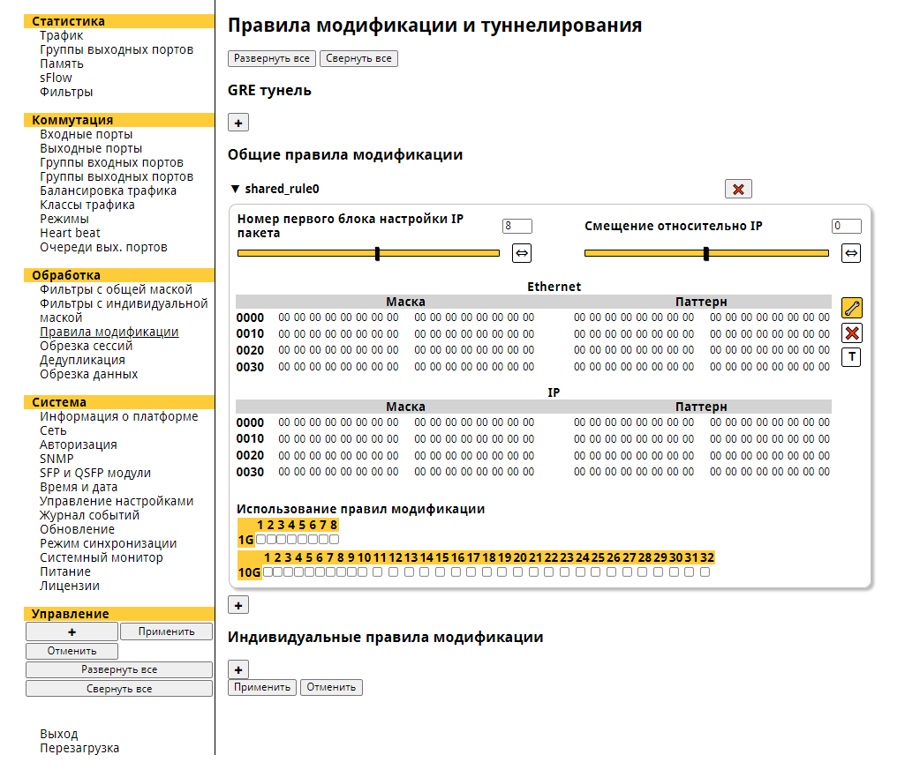The height and width of the screenshot is (777, 905).
Task: Open Классы трафика
Action: click(87, 205)
